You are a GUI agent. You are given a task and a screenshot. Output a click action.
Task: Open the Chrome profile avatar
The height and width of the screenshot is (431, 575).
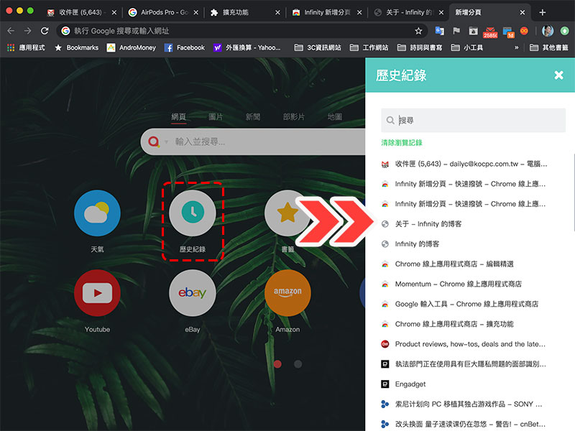[548, 31]
